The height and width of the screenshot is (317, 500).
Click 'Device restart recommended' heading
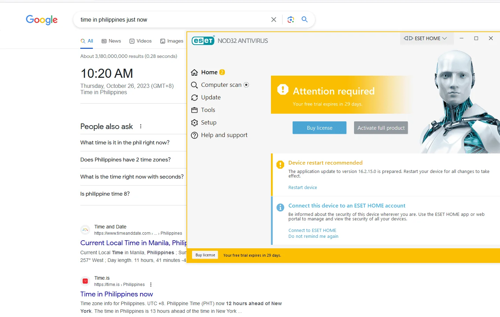[x=325, y=163]
